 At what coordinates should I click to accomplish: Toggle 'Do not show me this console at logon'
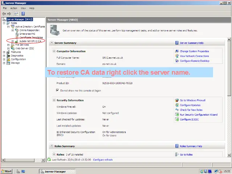(57, 90)
